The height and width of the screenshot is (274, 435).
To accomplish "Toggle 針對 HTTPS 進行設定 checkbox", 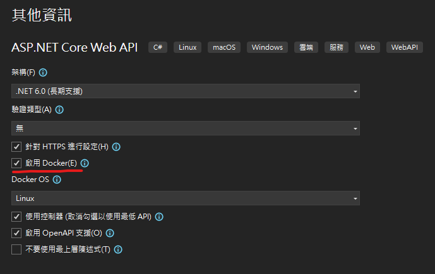I will point(16,147).
